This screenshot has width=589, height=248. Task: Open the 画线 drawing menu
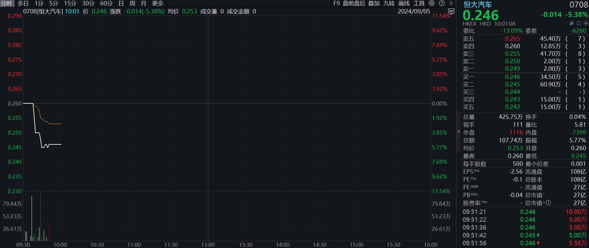pyautogui.click(x=404, y=3)
